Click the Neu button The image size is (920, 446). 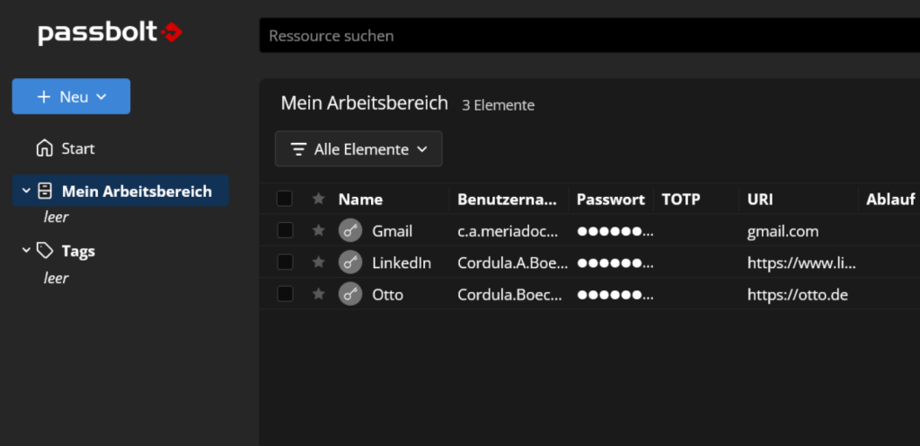pos(71,96)
